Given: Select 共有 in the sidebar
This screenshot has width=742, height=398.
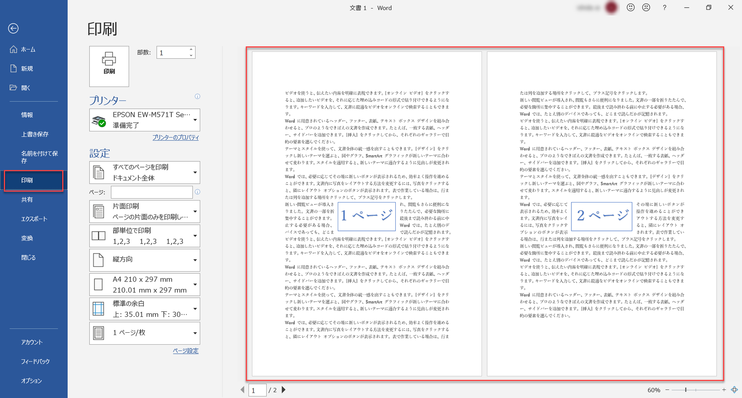Looking at the screenshot, I should (x=34, y=199).
